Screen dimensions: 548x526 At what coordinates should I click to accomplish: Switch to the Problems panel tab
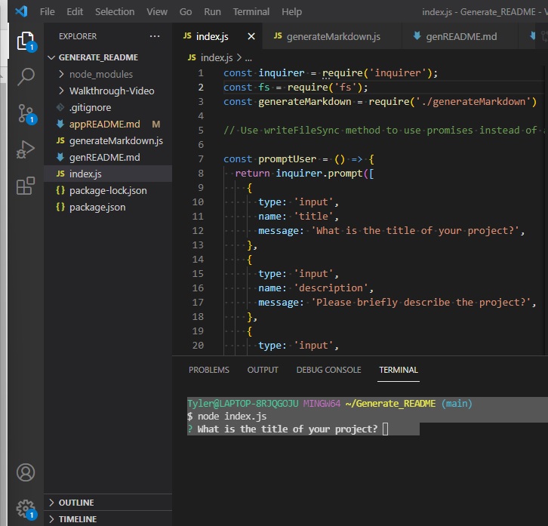click(208, 370)
